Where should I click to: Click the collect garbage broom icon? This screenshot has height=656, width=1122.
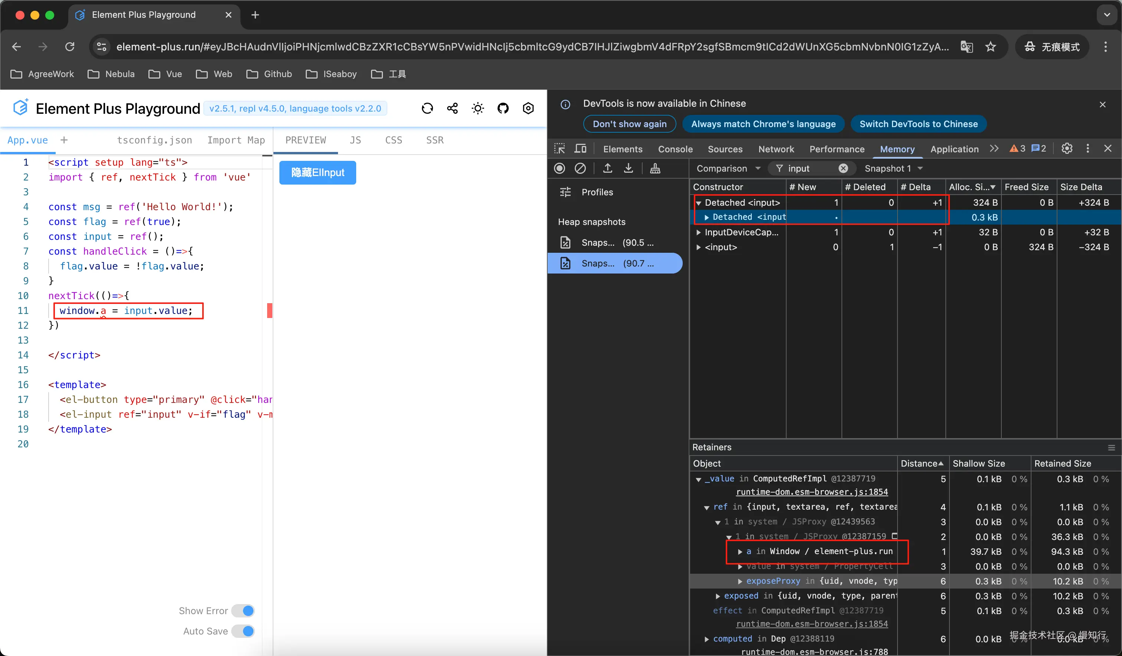655,168
